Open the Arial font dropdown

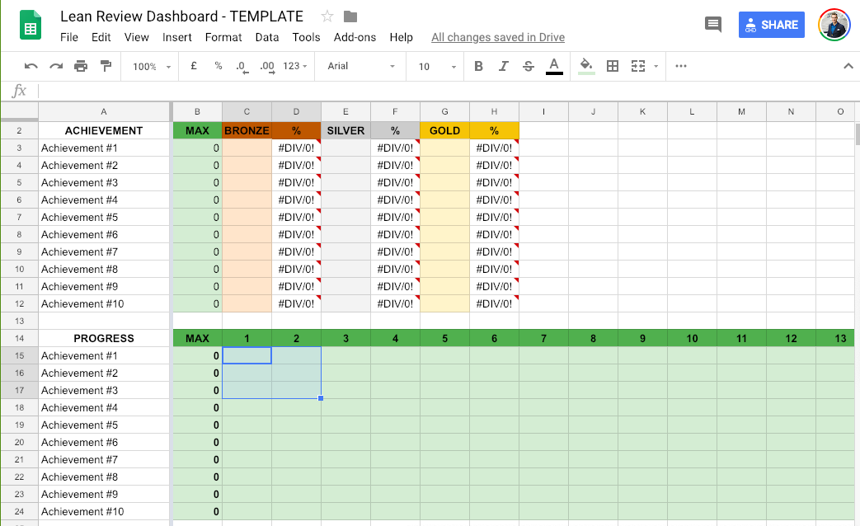pos(361,66)
